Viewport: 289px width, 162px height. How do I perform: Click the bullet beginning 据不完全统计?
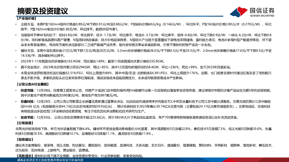126,67
